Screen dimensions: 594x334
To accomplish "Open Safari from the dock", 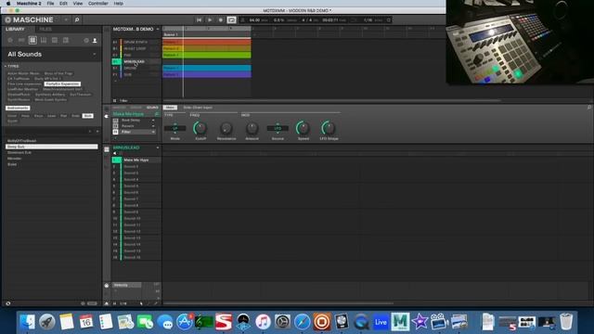I will pyautogui.click(x=302, y=322).
